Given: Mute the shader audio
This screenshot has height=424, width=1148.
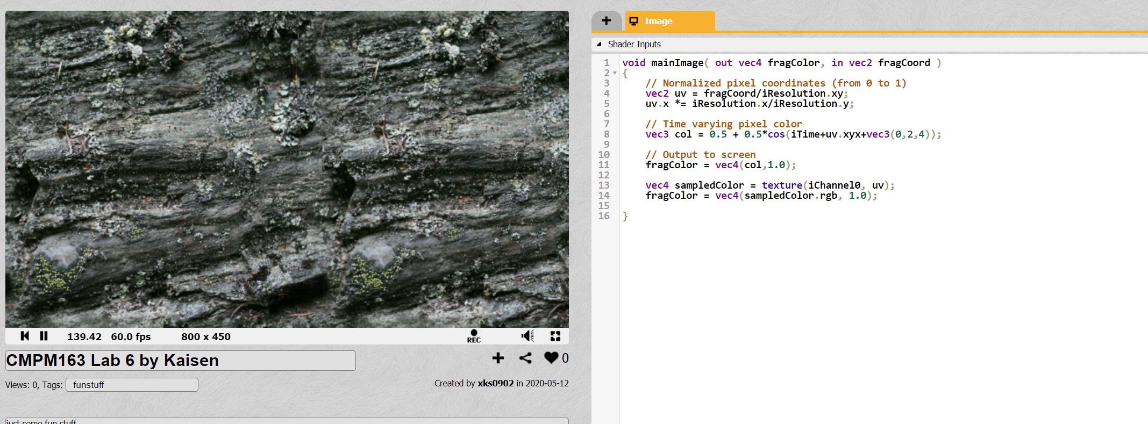Looking at the screenshot, I should click(527, 336).
